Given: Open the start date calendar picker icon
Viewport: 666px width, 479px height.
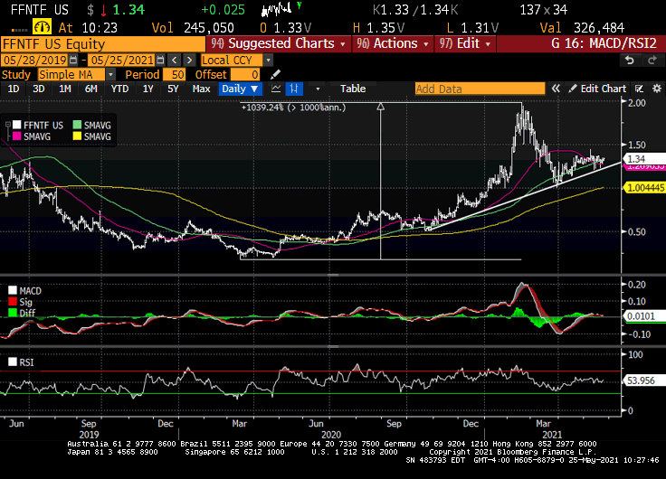Looking at the screenshot, I should point(73,60).
